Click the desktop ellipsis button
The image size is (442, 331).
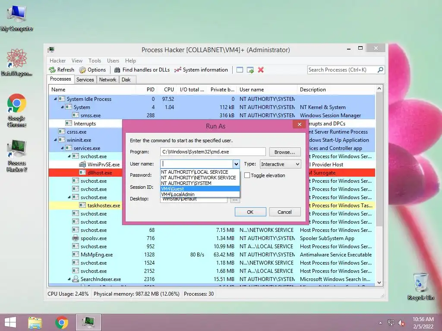235,200
